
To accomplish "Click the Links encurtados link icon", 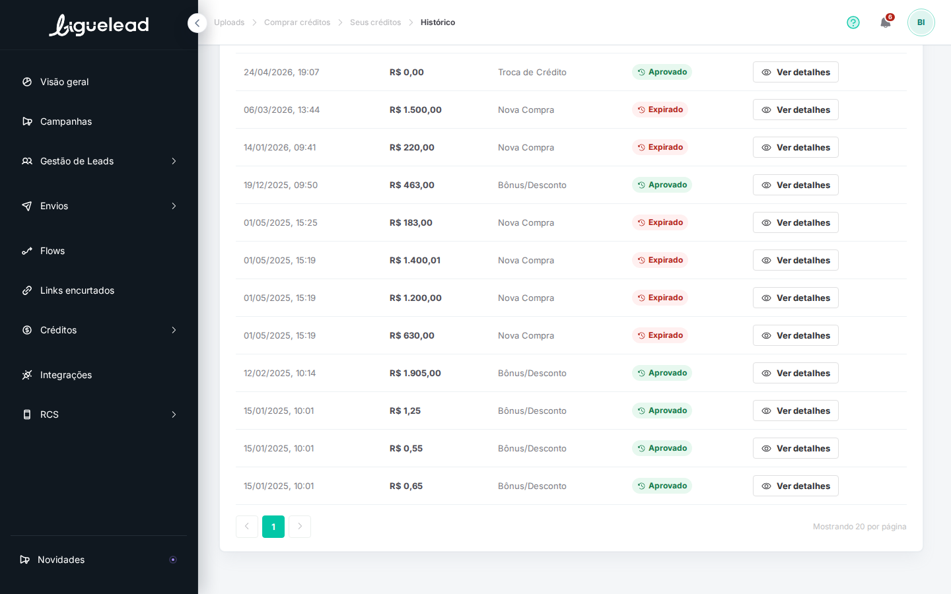I will [x=27, y=290].
